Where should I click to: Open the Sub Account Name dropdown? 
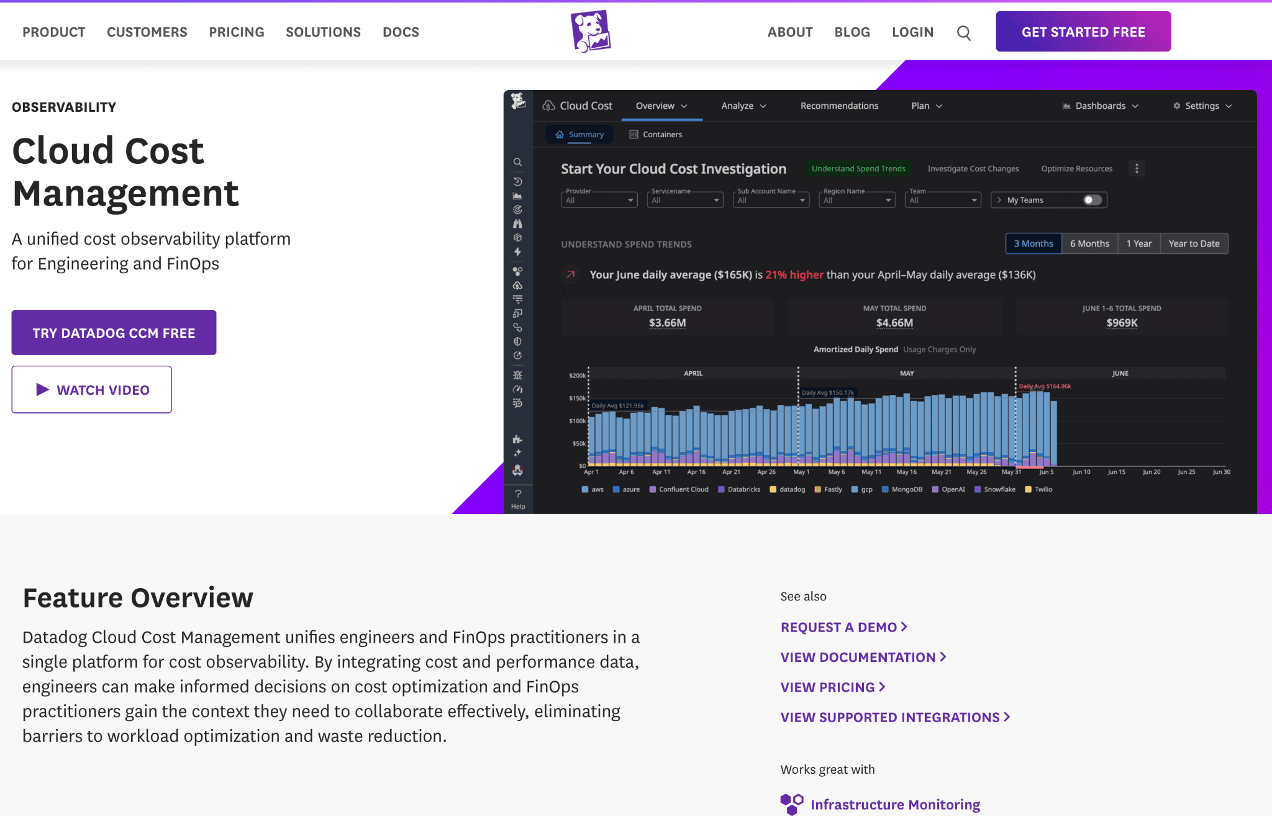pos(771,200)
